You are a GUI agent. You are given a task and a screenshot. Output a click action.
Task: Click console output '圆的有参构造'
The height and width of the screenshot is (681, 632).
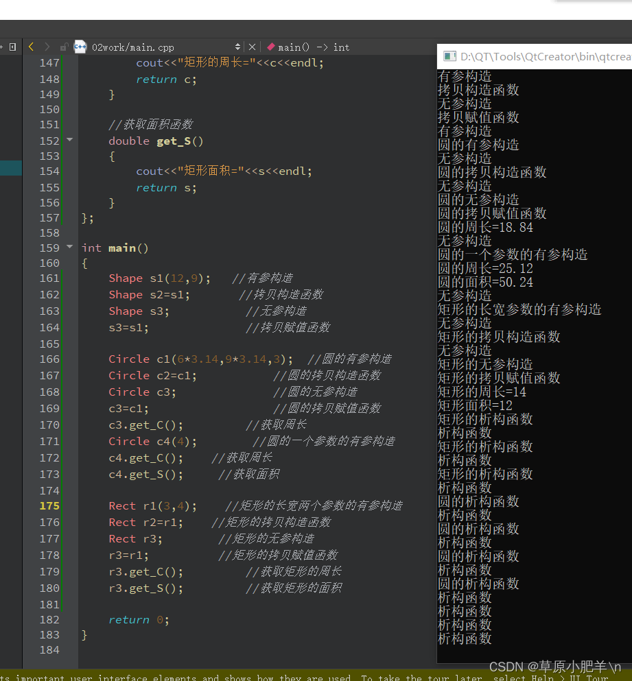[x=478, y=145]
